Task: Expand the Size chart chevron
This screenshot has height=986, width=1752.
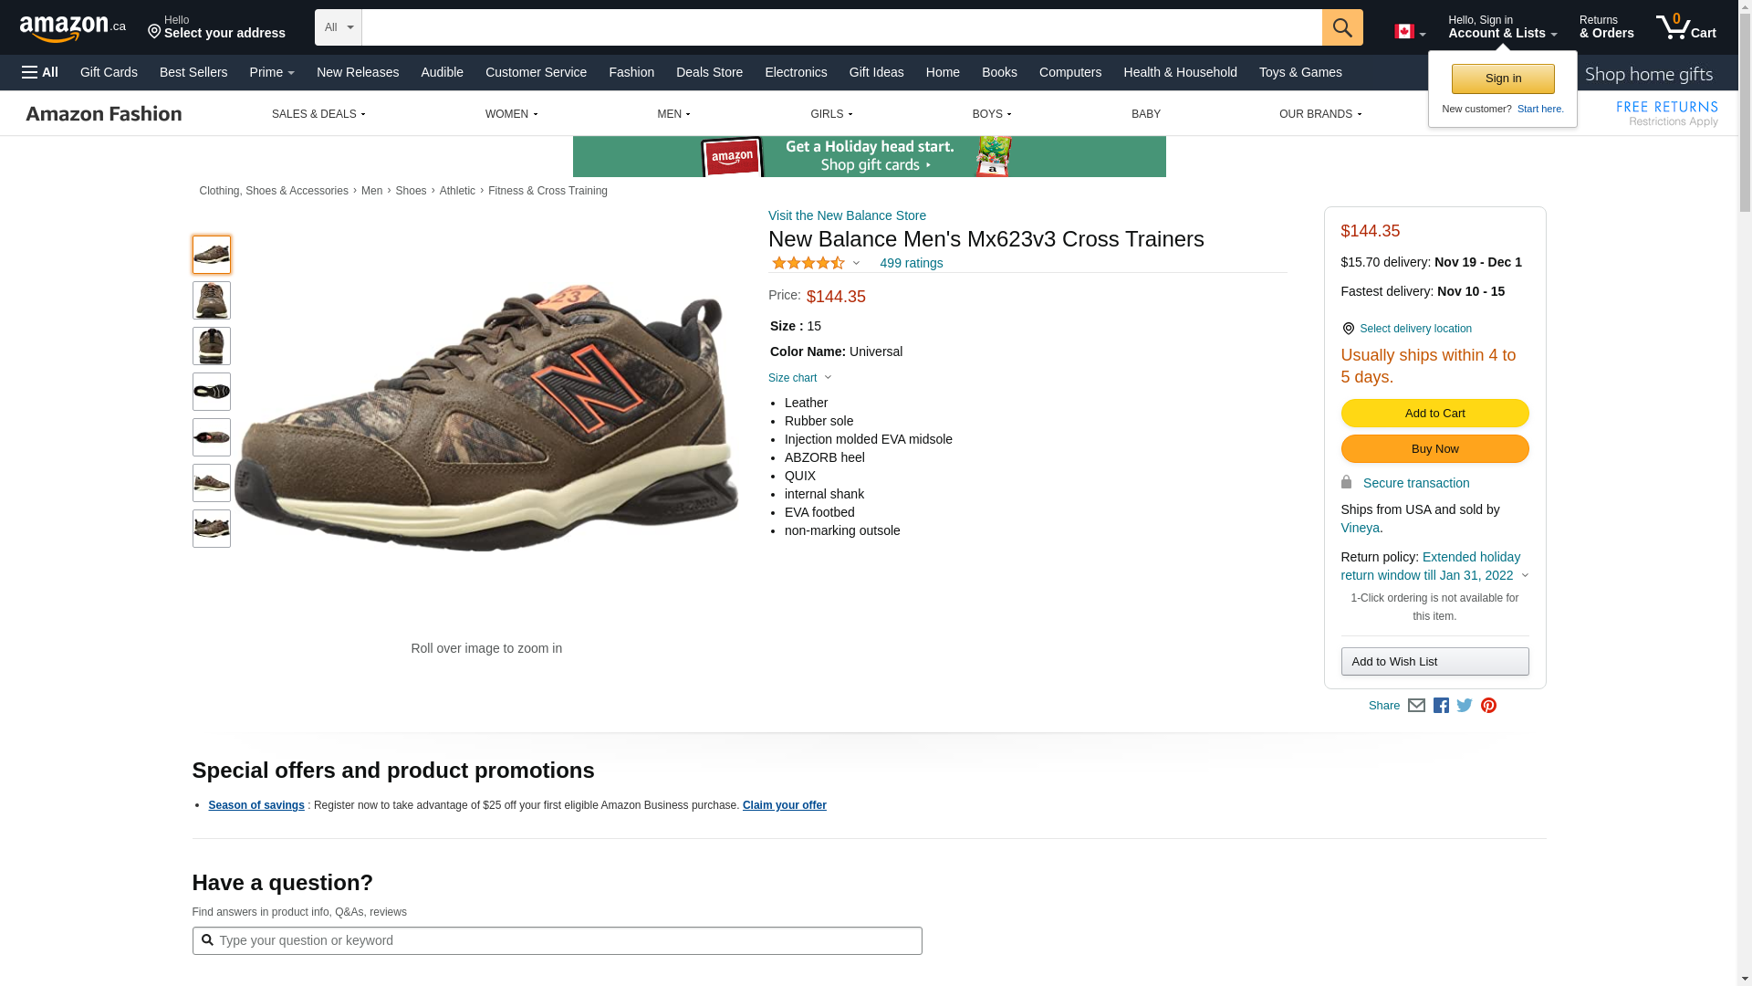Action: click(x=828, y=378)
